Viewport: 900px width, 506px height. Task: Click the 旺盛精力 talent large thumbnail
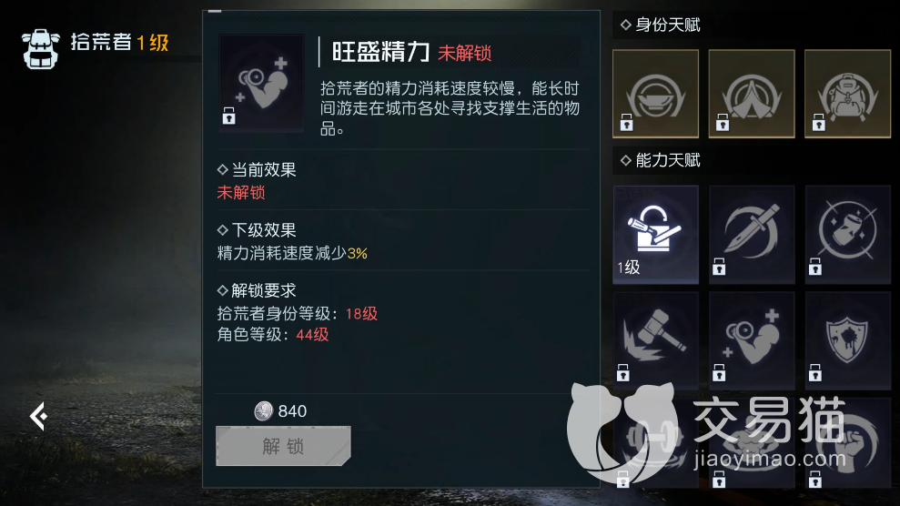[x=261, y=83]
